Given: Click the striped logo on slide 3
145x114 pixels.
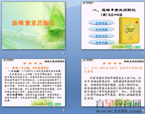Looking at the screenshot, I should [x=8, y=60].
